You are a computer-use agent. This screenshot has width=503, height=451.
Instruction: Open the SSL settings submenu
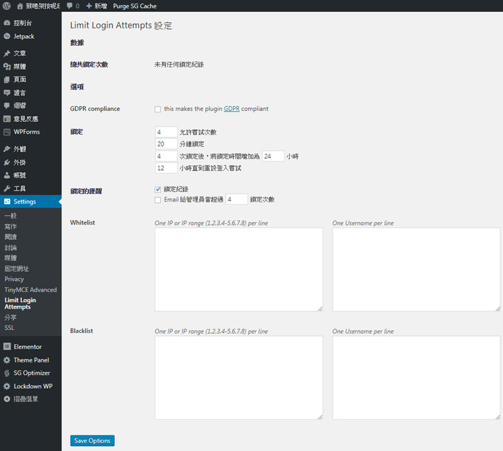click(9, 328)
